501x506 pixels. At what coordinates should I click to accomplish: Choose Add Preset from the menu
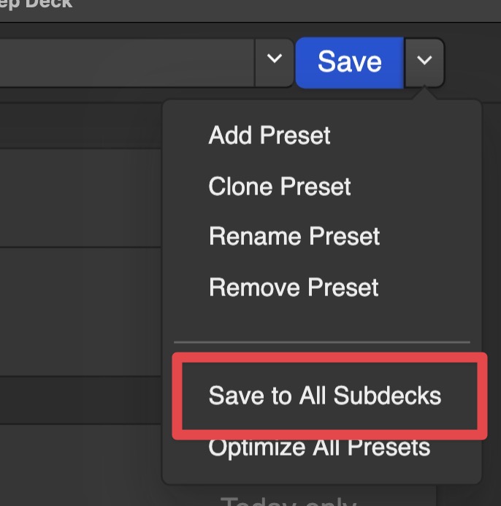click(x=269, y=135)
